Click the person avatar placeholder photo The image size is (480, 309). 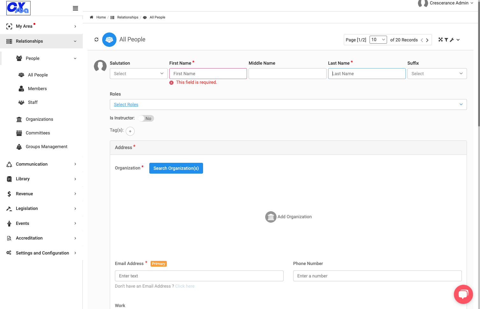pos(100,66)
